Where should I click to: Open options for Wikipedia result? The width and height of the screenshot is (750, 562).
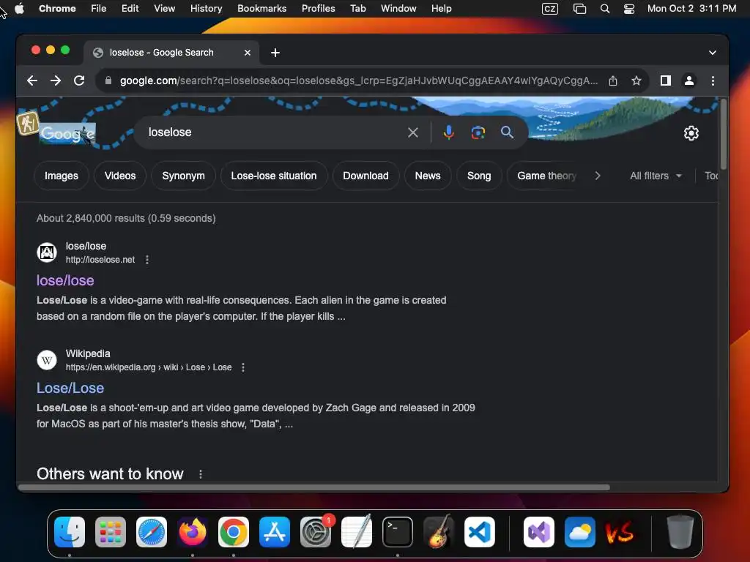[243, 367]
